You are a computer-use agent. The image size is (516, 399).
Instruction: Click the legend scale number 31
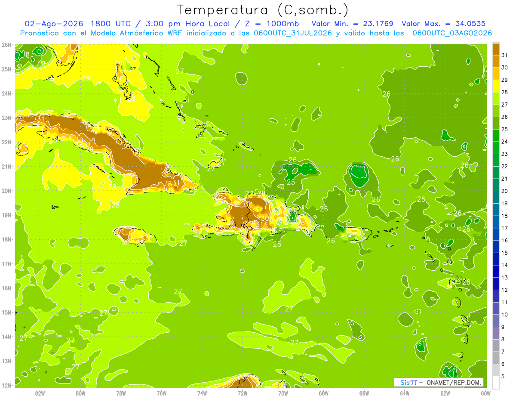[x=504, y=55]
